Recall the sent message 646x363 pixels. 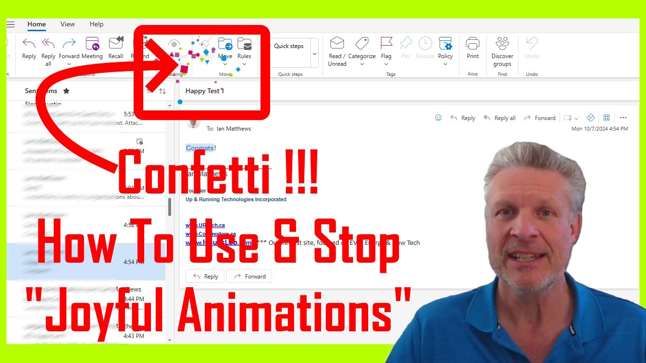click(116, 44)
